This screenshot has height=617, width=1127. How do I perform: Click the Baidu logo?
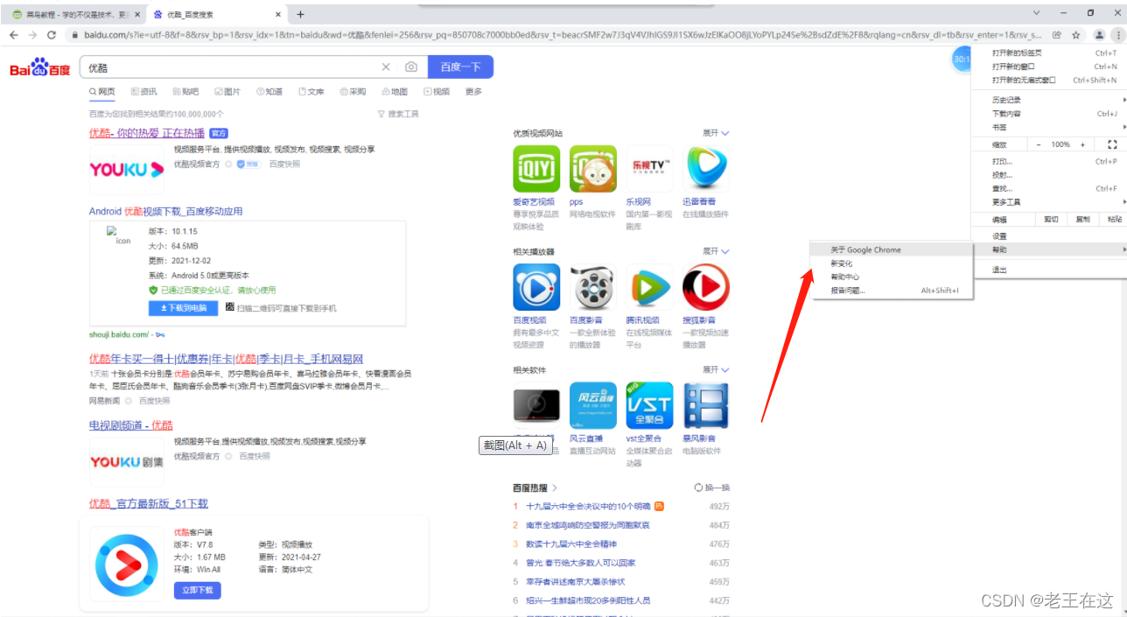coord(40,68)
